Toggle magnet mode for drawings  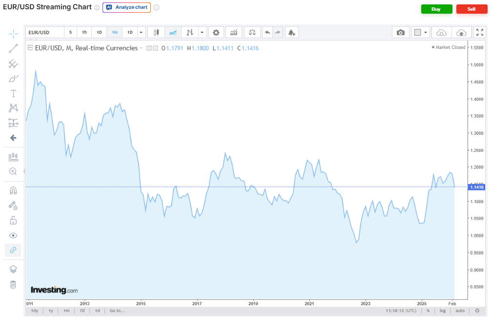13,190
